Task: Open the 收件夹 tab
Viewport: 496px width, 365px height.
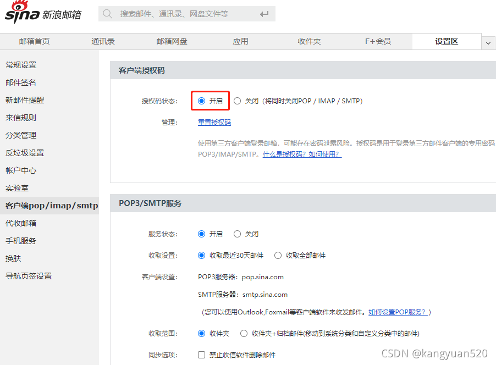Action: click(309, 41)
